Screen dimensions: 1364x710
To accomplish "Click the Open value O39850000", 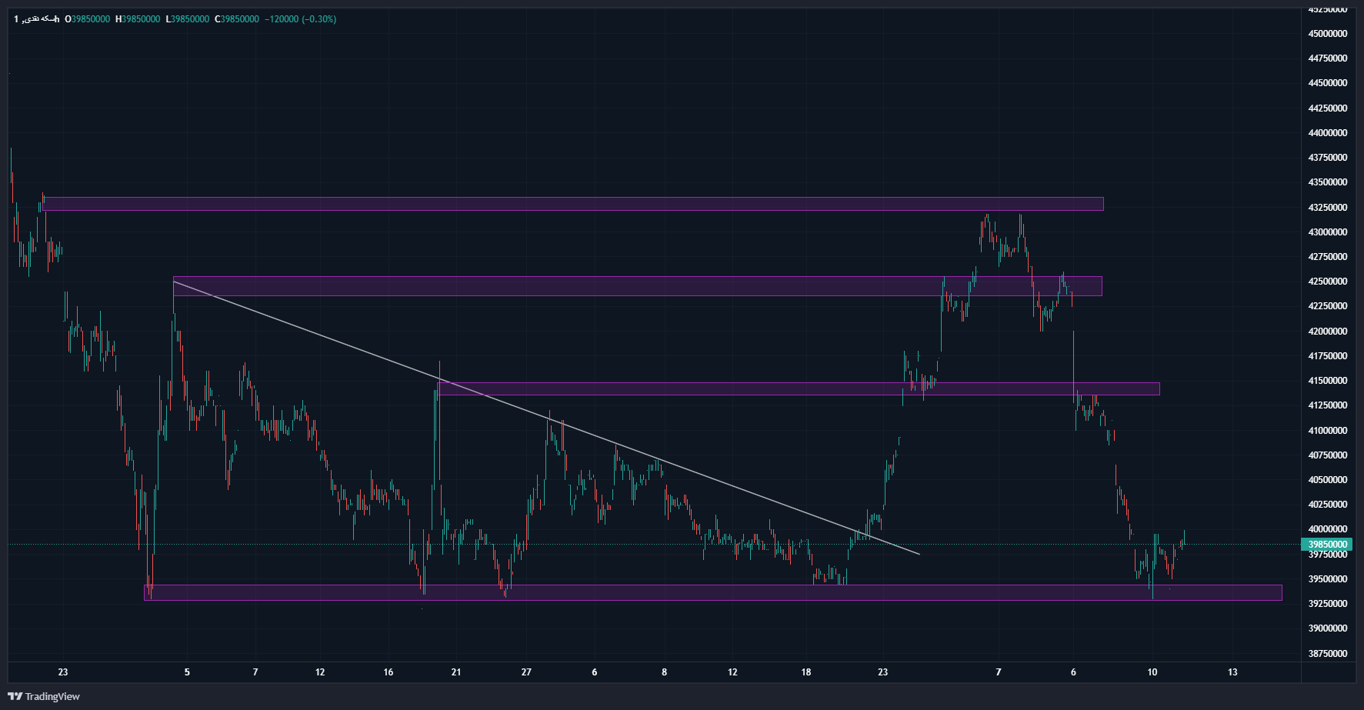I will [x=88, y=19].
